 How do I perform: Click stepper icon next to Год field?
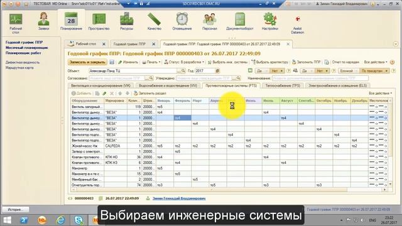pos(217,71)
